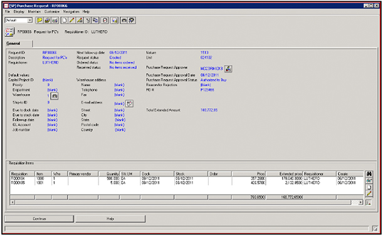Sort by the Extended price column header

284,174
